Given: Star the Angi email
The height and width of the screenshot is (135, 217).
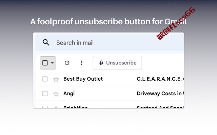Looking at the screenshot, I should [56, 94].
